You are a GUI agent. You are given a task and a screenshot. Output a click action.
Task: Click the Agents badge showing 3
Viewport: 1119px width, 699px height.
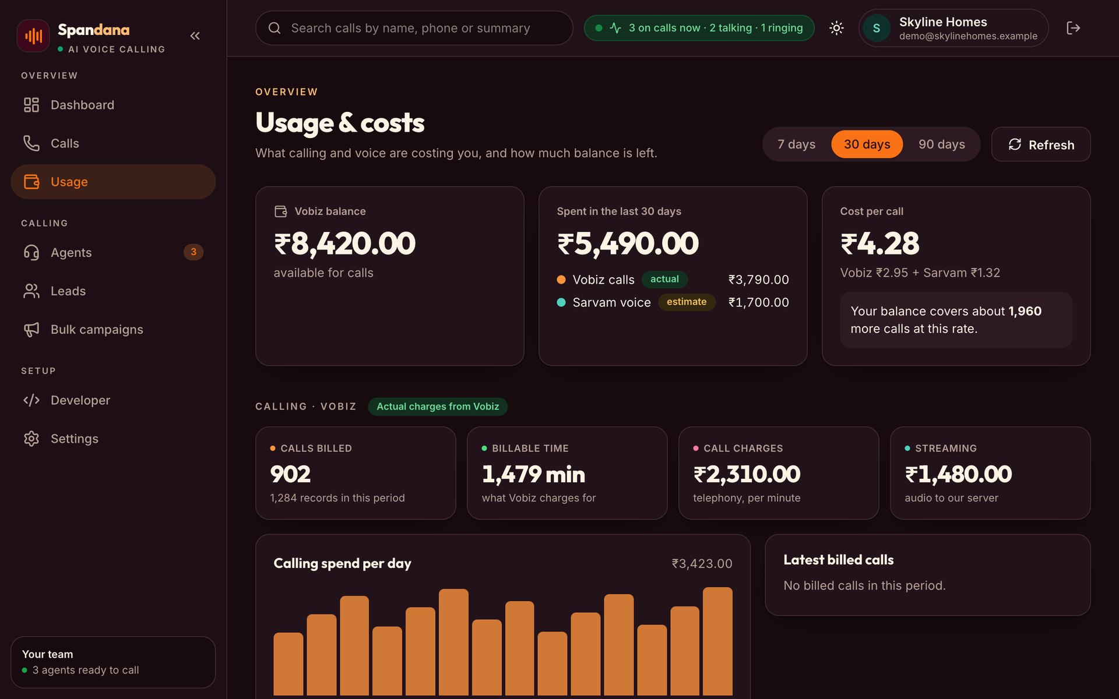193,252
